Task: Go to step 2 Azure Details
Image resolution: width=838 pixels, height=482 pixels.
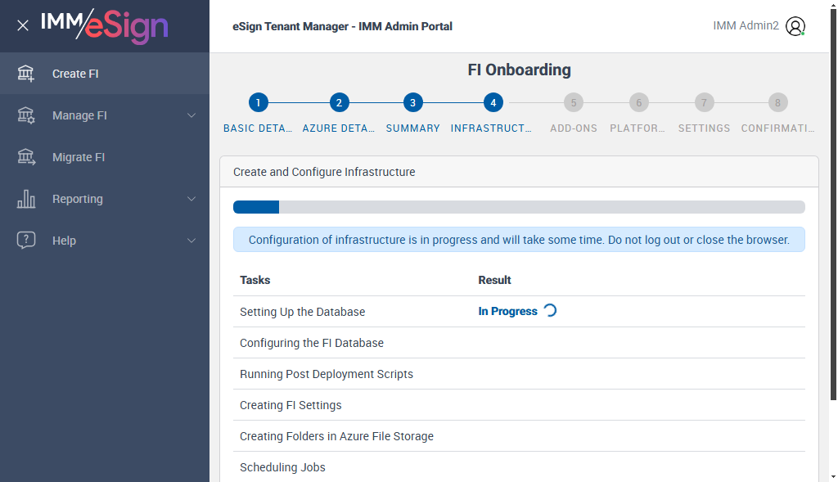Action: (339, 103)
